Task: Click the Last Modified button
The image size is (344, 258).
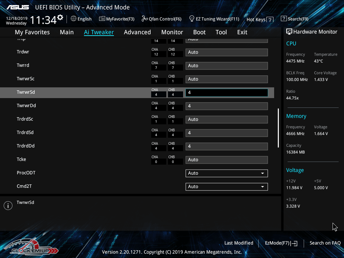Action: pyautogui.click(x=239, y=243)
